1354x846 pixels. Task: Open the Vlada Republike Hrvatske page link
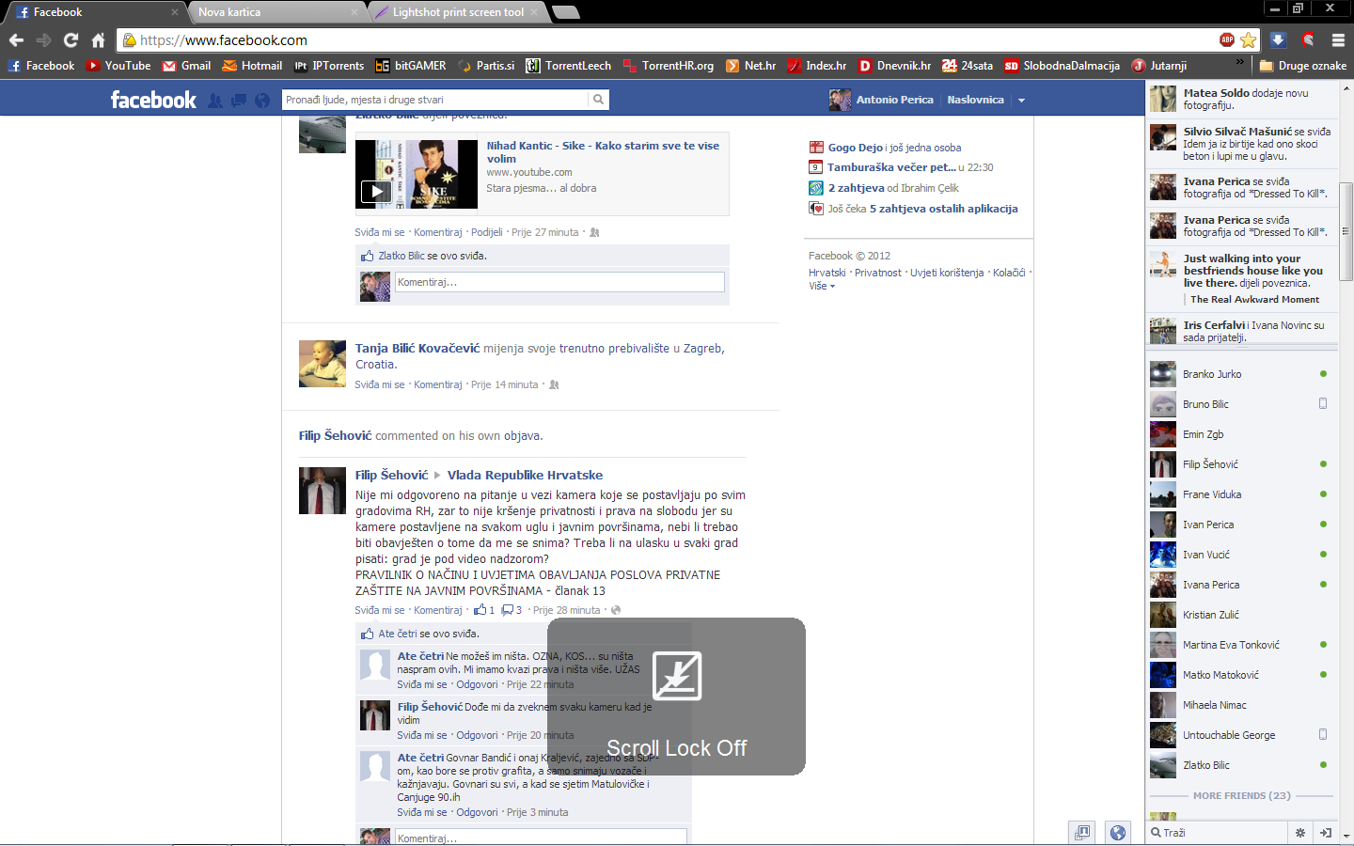tap(525, 476)
